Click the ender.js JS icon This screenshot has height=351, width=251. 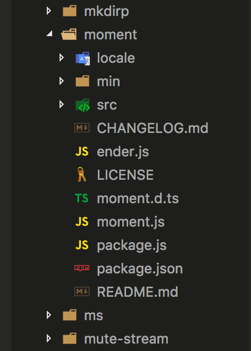click(82, 152)
